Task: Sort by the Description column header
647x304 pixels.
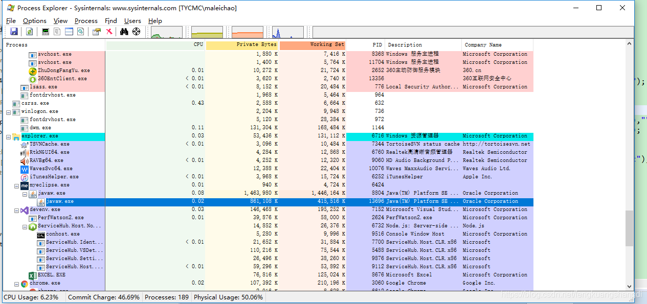Action: click(423, 45)
